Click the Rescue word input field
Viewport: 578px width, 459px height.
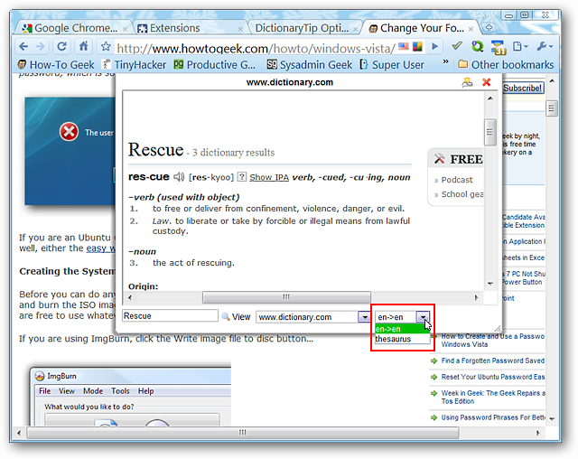tap(169, 317)
